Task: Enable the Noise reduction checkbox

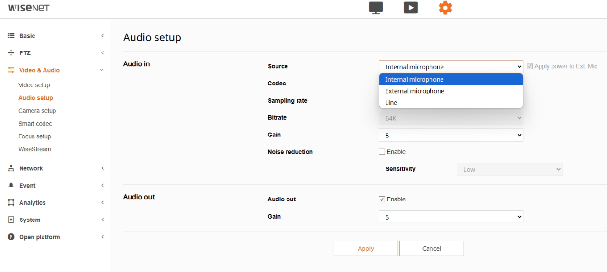Action: (x=382, y=152)
